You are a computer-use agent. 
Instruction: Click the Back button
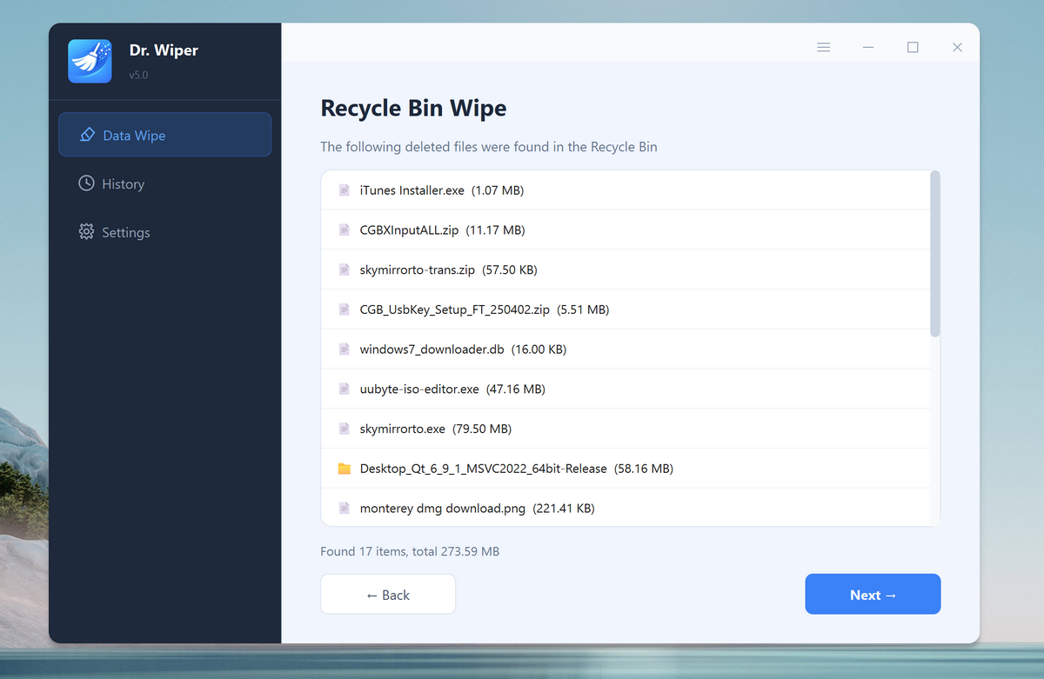pos(387,594)
